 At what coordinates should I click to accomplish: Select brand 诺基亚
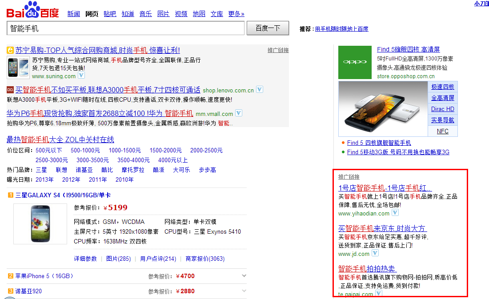coord(84,170)
